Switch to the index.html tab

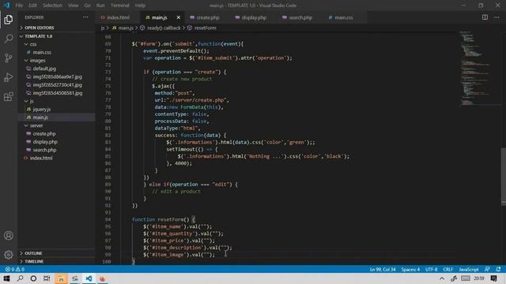pos(118,17)
